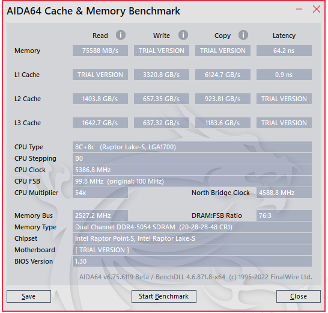The height and width of the screenshot is (313, 328).
Task: Click the AIDA64 version text in the footer
Action: point(196,277)
